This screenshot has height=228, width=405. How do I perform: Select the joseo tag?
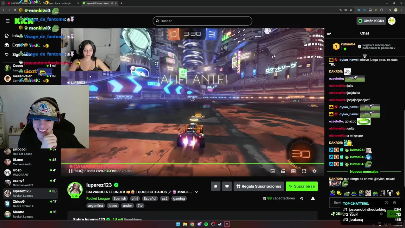113,206
